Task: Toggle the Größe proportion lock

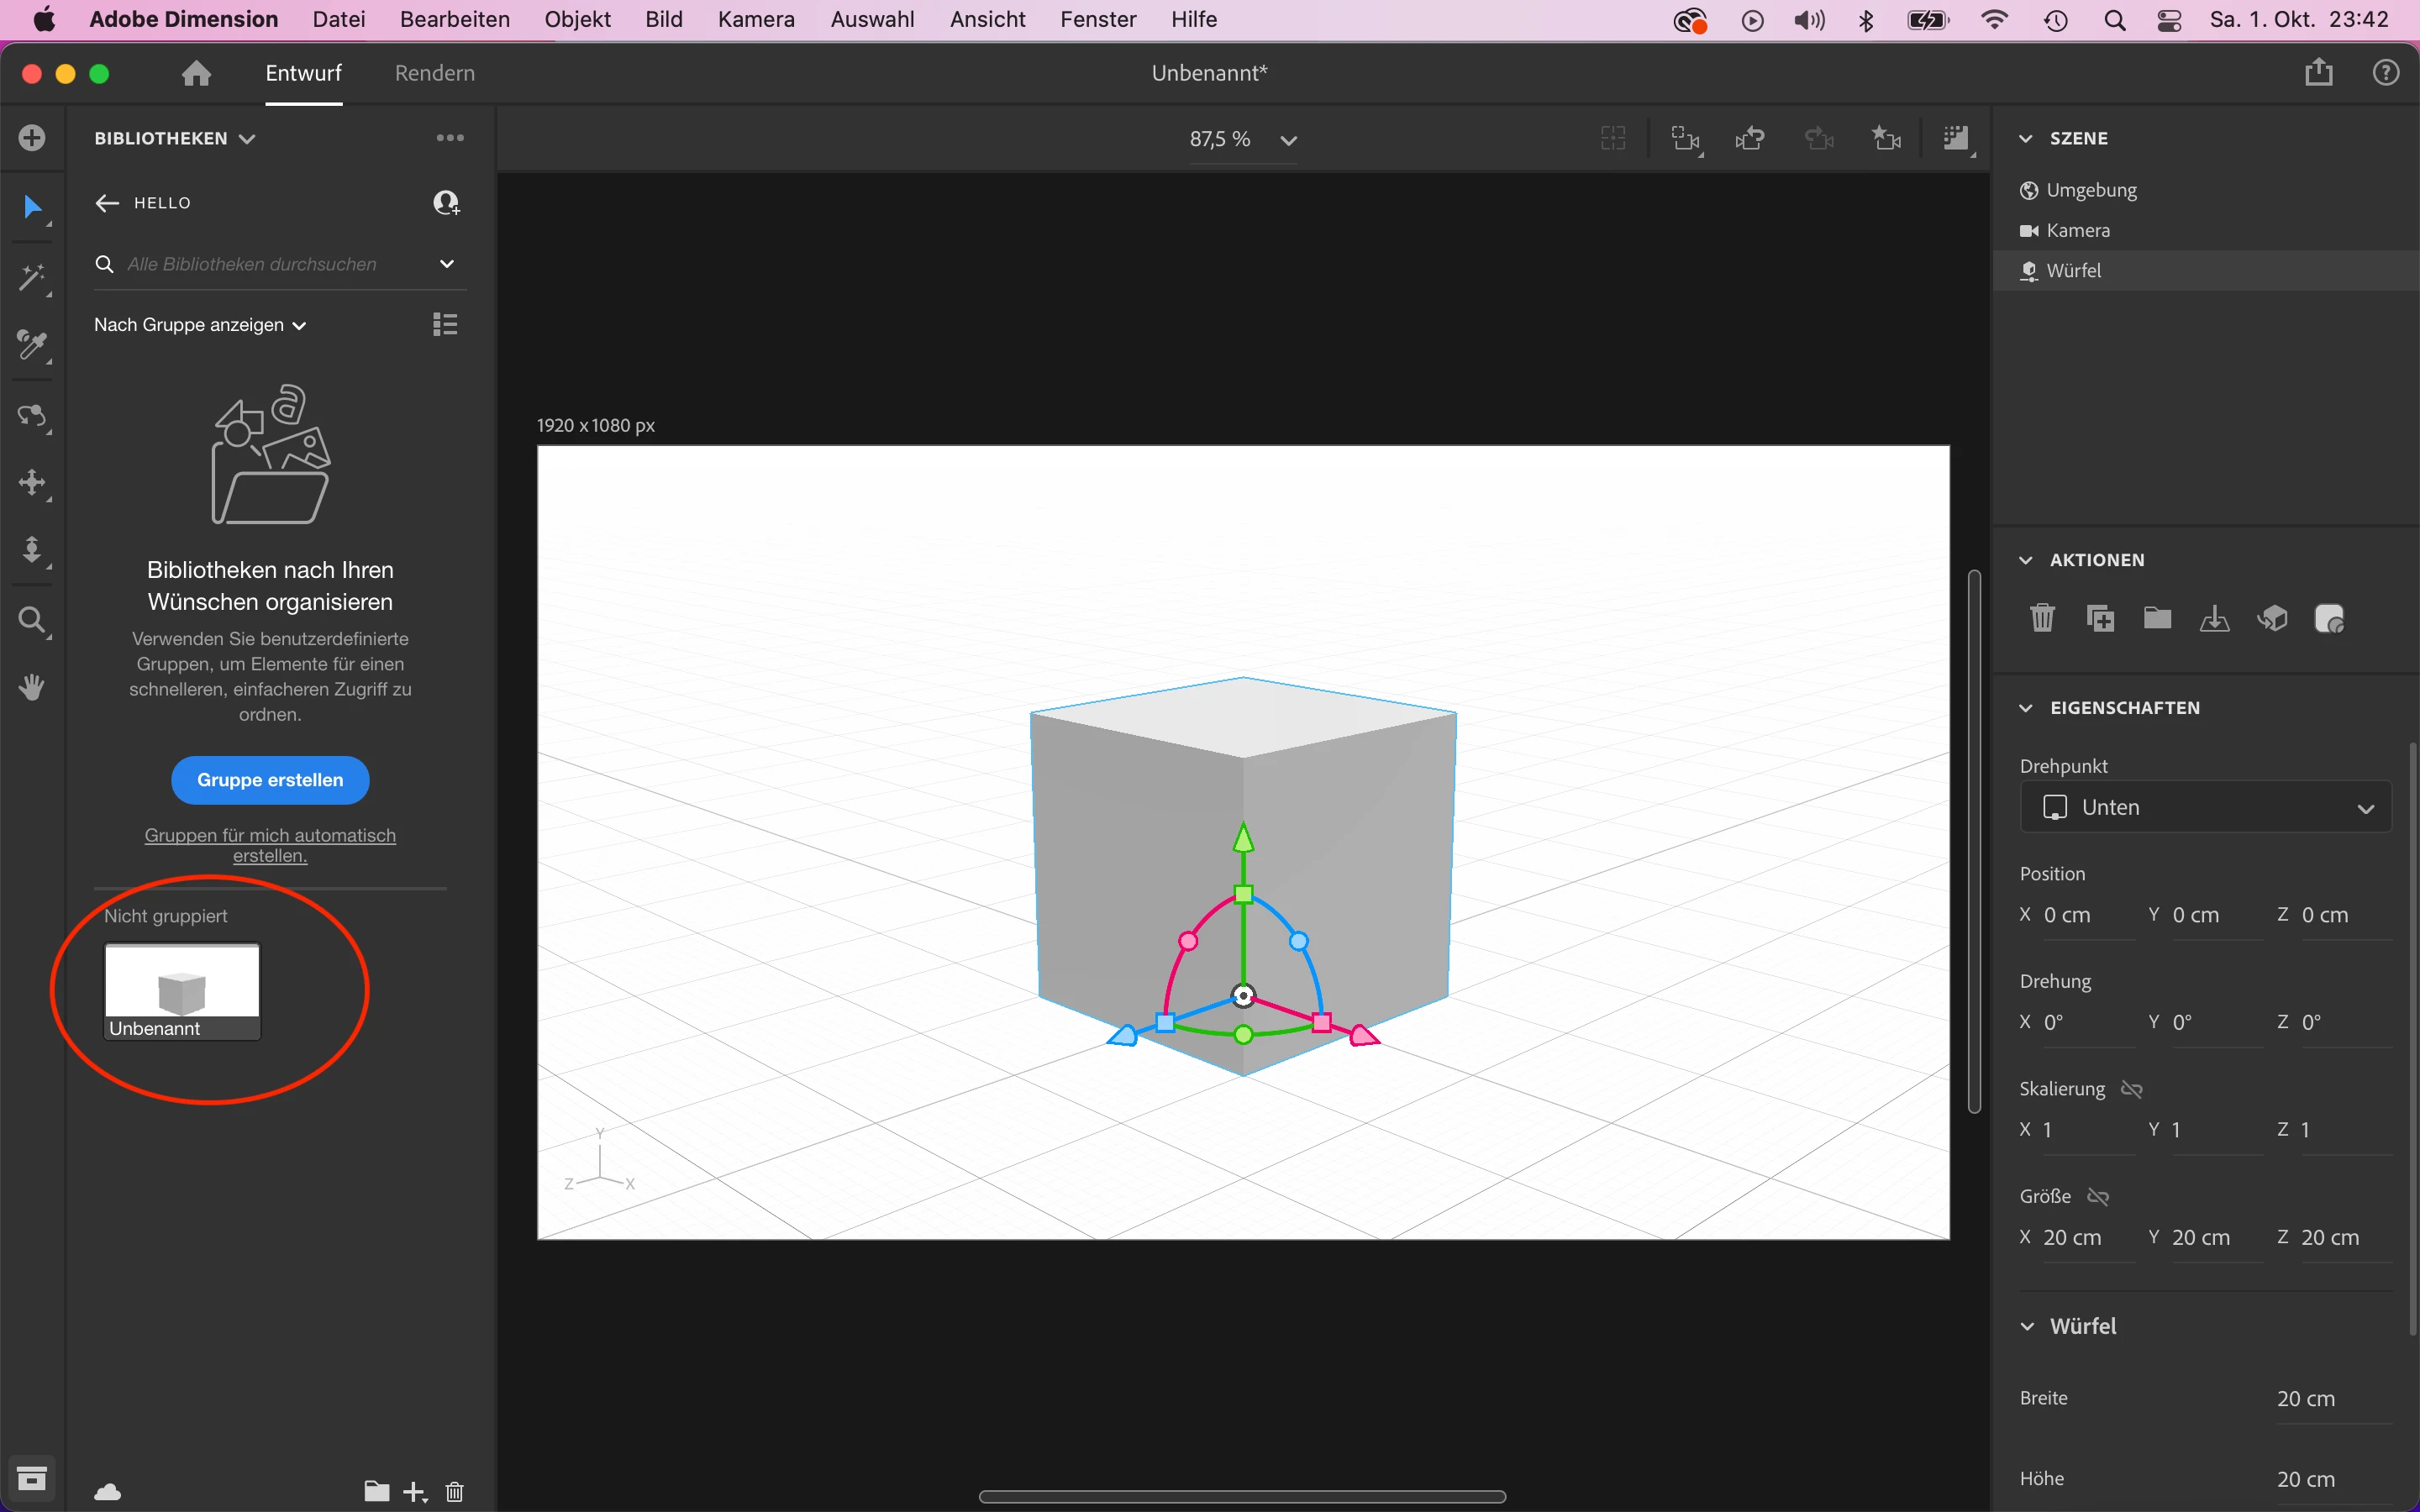Action: pos(2098,1197)
